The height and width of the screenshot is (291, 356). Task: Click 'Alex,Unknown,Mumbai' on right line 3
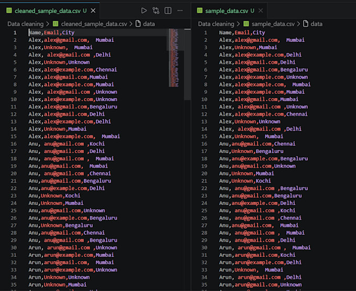(248, 47)
